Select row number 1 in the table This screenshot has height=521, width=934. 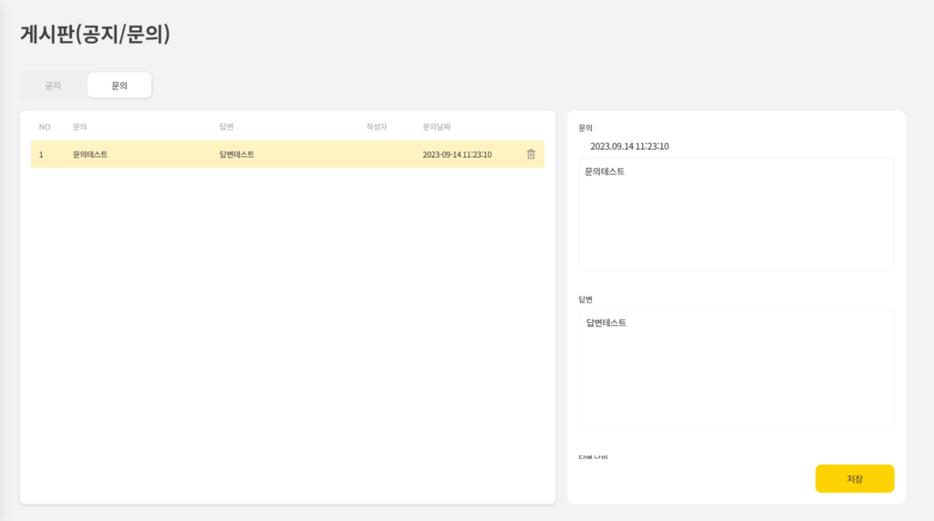(41, 155)
